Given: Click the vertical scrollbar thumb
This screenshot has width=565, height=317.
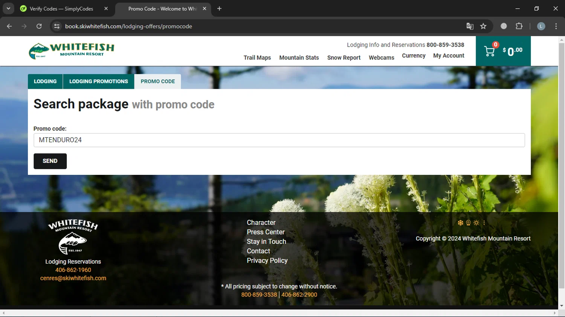Looking at the screenshot, I should 562,165.
